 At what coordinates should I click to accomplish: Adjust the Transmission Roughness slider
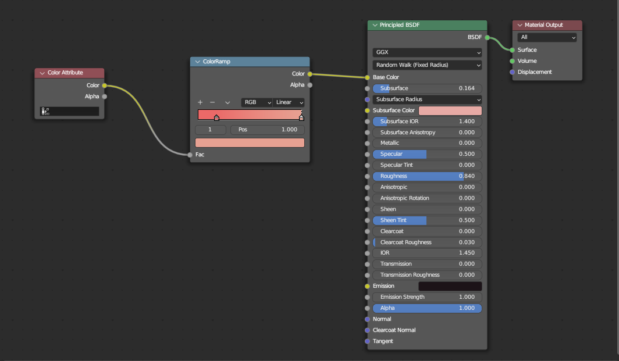pyautogui.click(x=427, y=275)
